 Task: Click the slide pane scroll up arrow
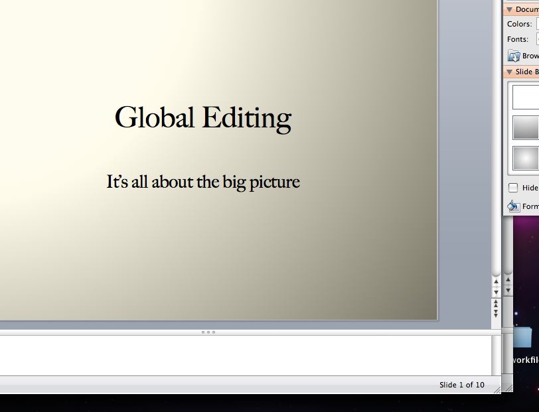[496, 282]
